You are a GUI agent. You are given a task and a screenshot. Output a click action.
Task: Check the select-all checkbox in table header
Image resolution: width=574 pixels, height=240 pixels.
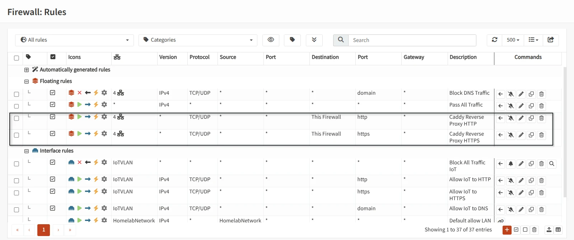tap(17, 58)
